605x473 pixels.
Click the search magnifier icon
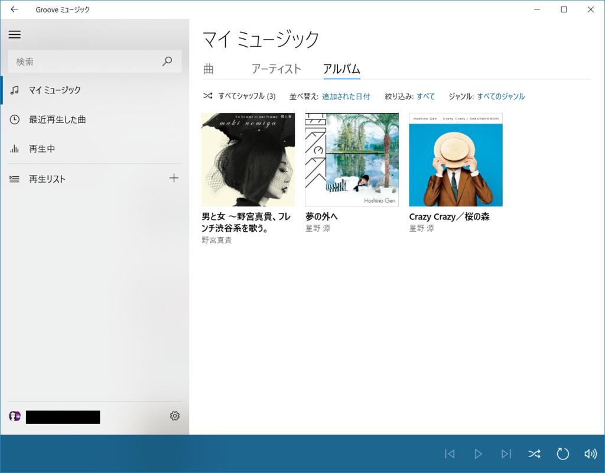coord(167,61)
